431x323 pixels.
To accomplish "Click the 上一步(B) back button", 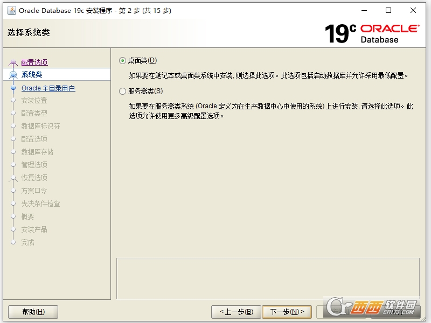I will [236, 312].
